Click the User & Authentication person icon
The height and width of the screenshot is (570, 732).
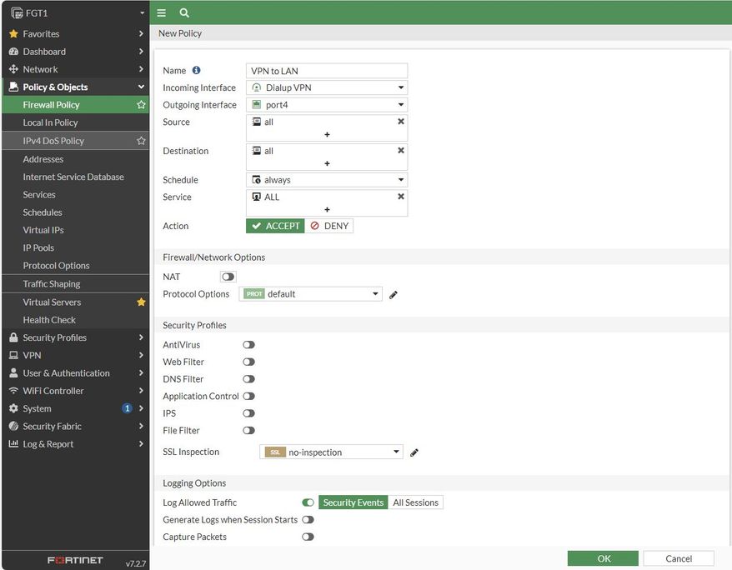click(13, 373)
